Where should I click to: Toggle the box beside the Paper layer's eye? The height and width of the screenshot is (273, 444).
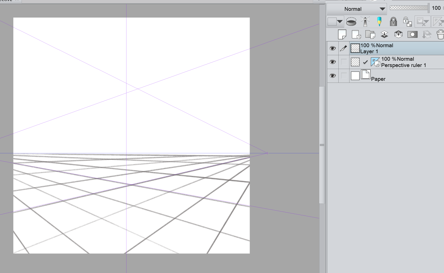pos(344,76)
